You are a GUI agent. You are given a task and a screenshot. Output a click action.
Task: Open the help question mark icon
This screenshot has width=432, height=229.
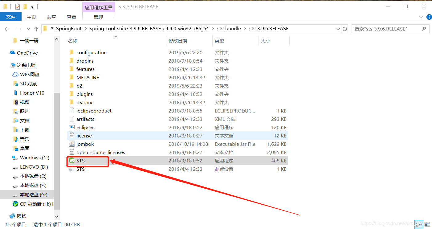pos(429,17)
